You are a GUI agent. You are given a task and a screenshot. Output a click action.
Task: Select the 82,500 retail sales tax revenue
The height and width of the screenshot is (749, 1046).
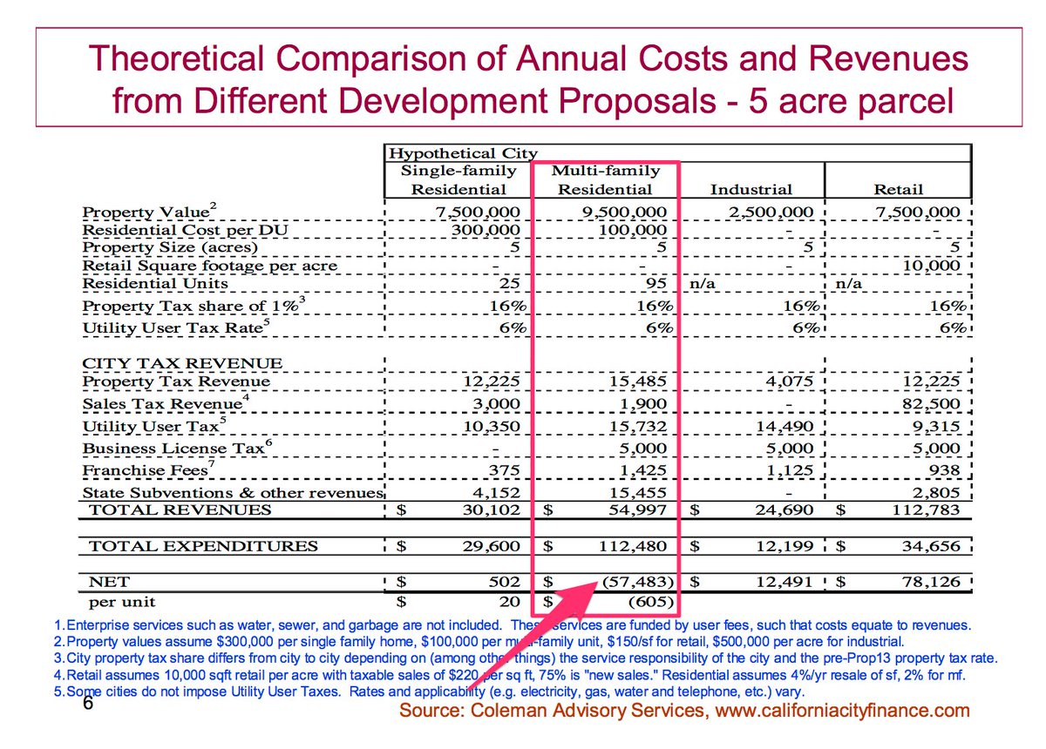pos(932,404)
